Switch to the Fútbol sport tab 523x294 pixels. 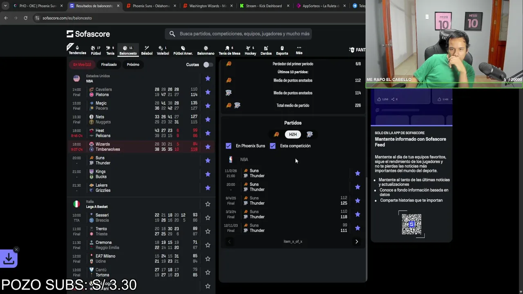click(x=96, y=50)
